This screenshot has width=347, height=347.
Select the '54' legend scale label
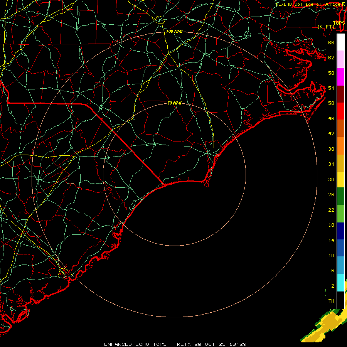[x=331, y=88]
